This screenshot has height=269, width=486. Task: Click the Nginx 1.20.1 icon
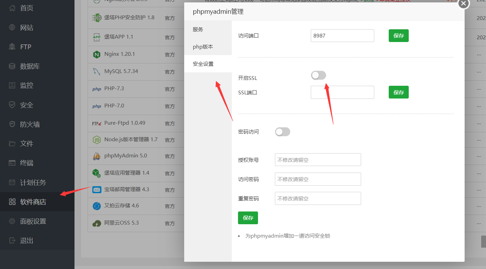pos(97,54)
